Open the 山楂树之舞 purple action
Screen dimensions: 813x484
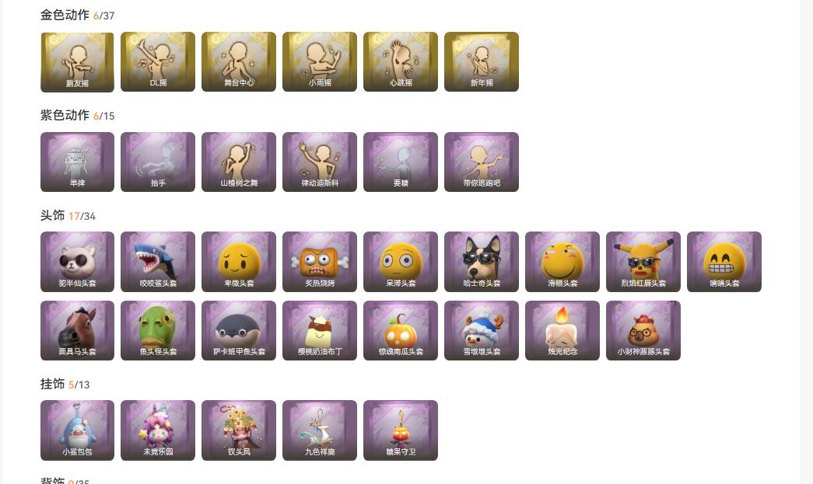[x=239, y=162]
